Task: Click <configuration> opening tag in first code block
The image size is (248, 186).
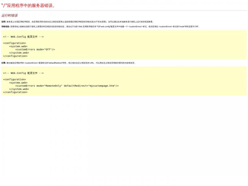Action: click(14, 43)
